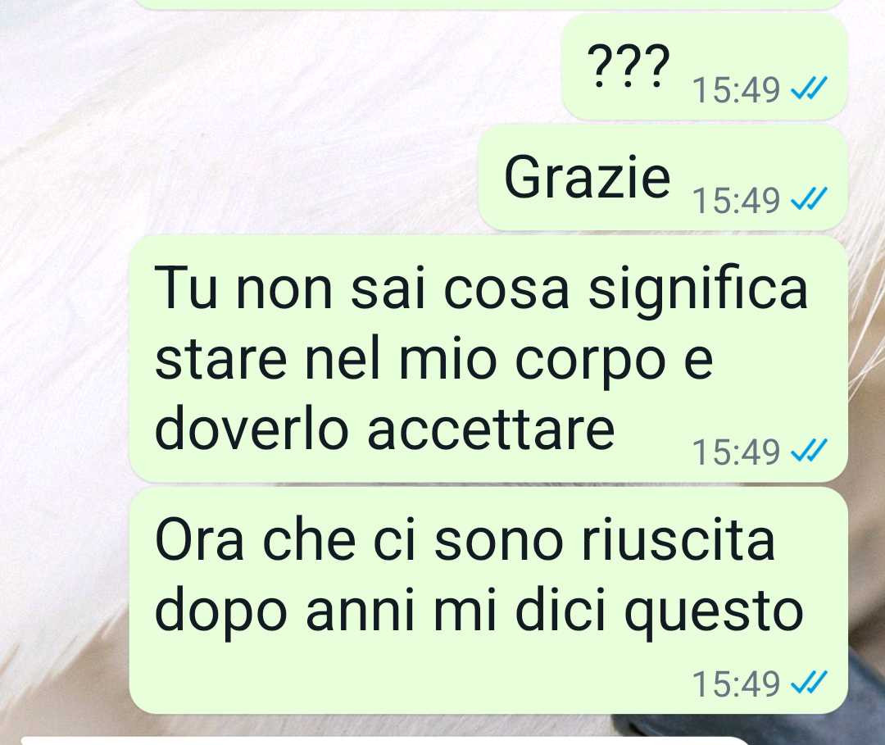Tap the question marks text
The width and height of the screenshot is (885, 745).
628,66
